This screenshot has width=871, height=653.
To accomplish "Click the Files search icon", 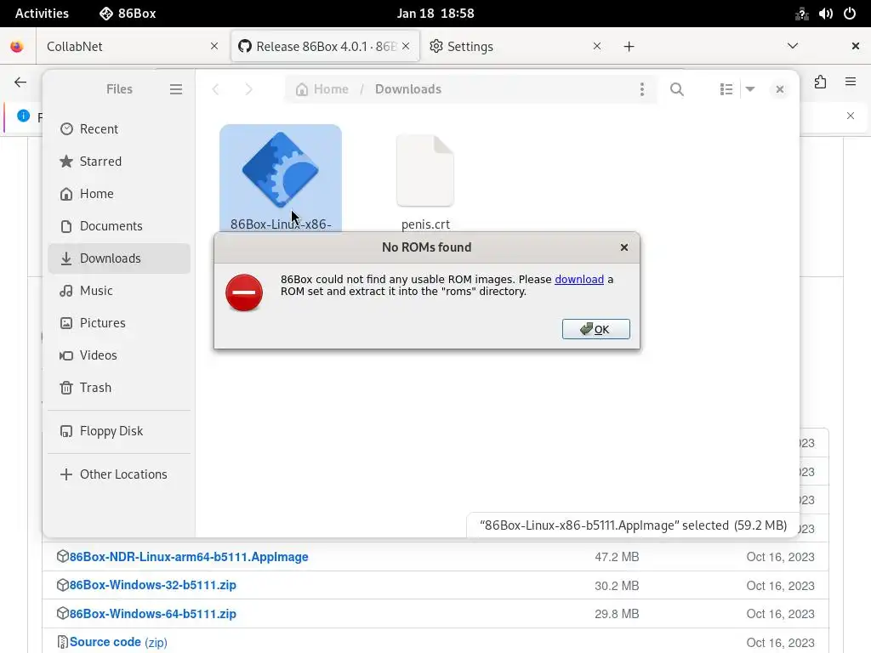I will coord(676,89).
